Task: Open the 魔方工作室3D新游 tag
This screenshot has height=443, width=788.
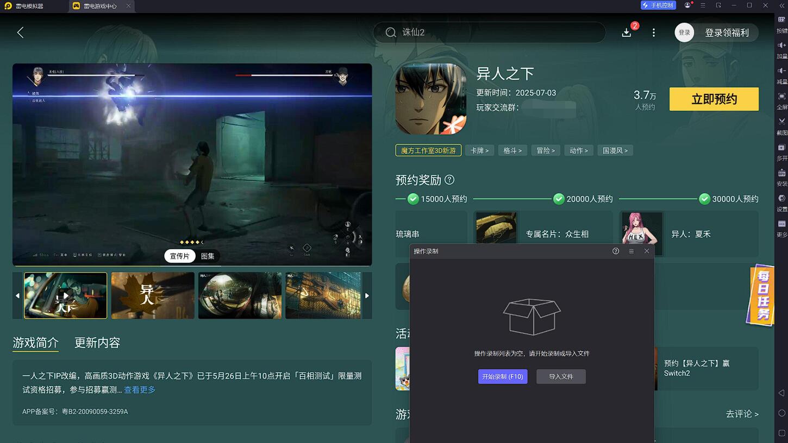Action: [428, 150]
